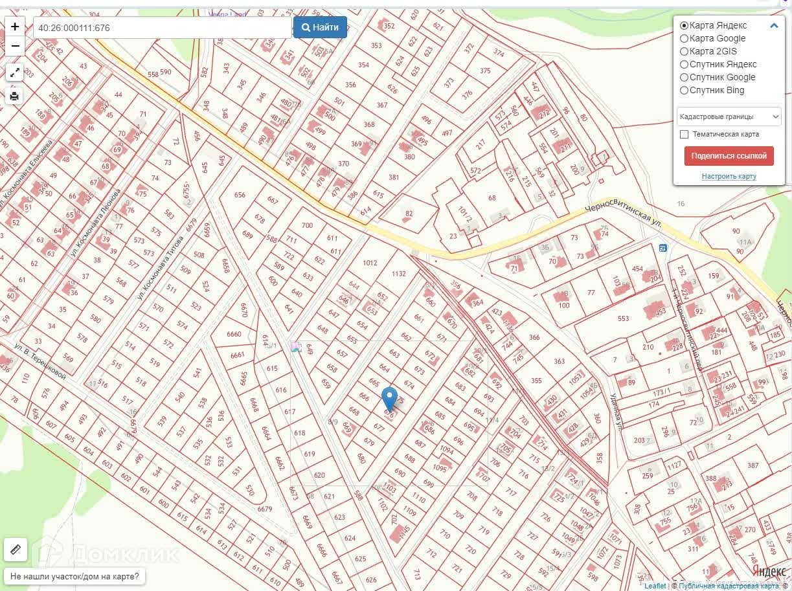The image size is (792, 591).
Task: Click the bus stop icon on Черносвитинская
Action: coord(662,247)
